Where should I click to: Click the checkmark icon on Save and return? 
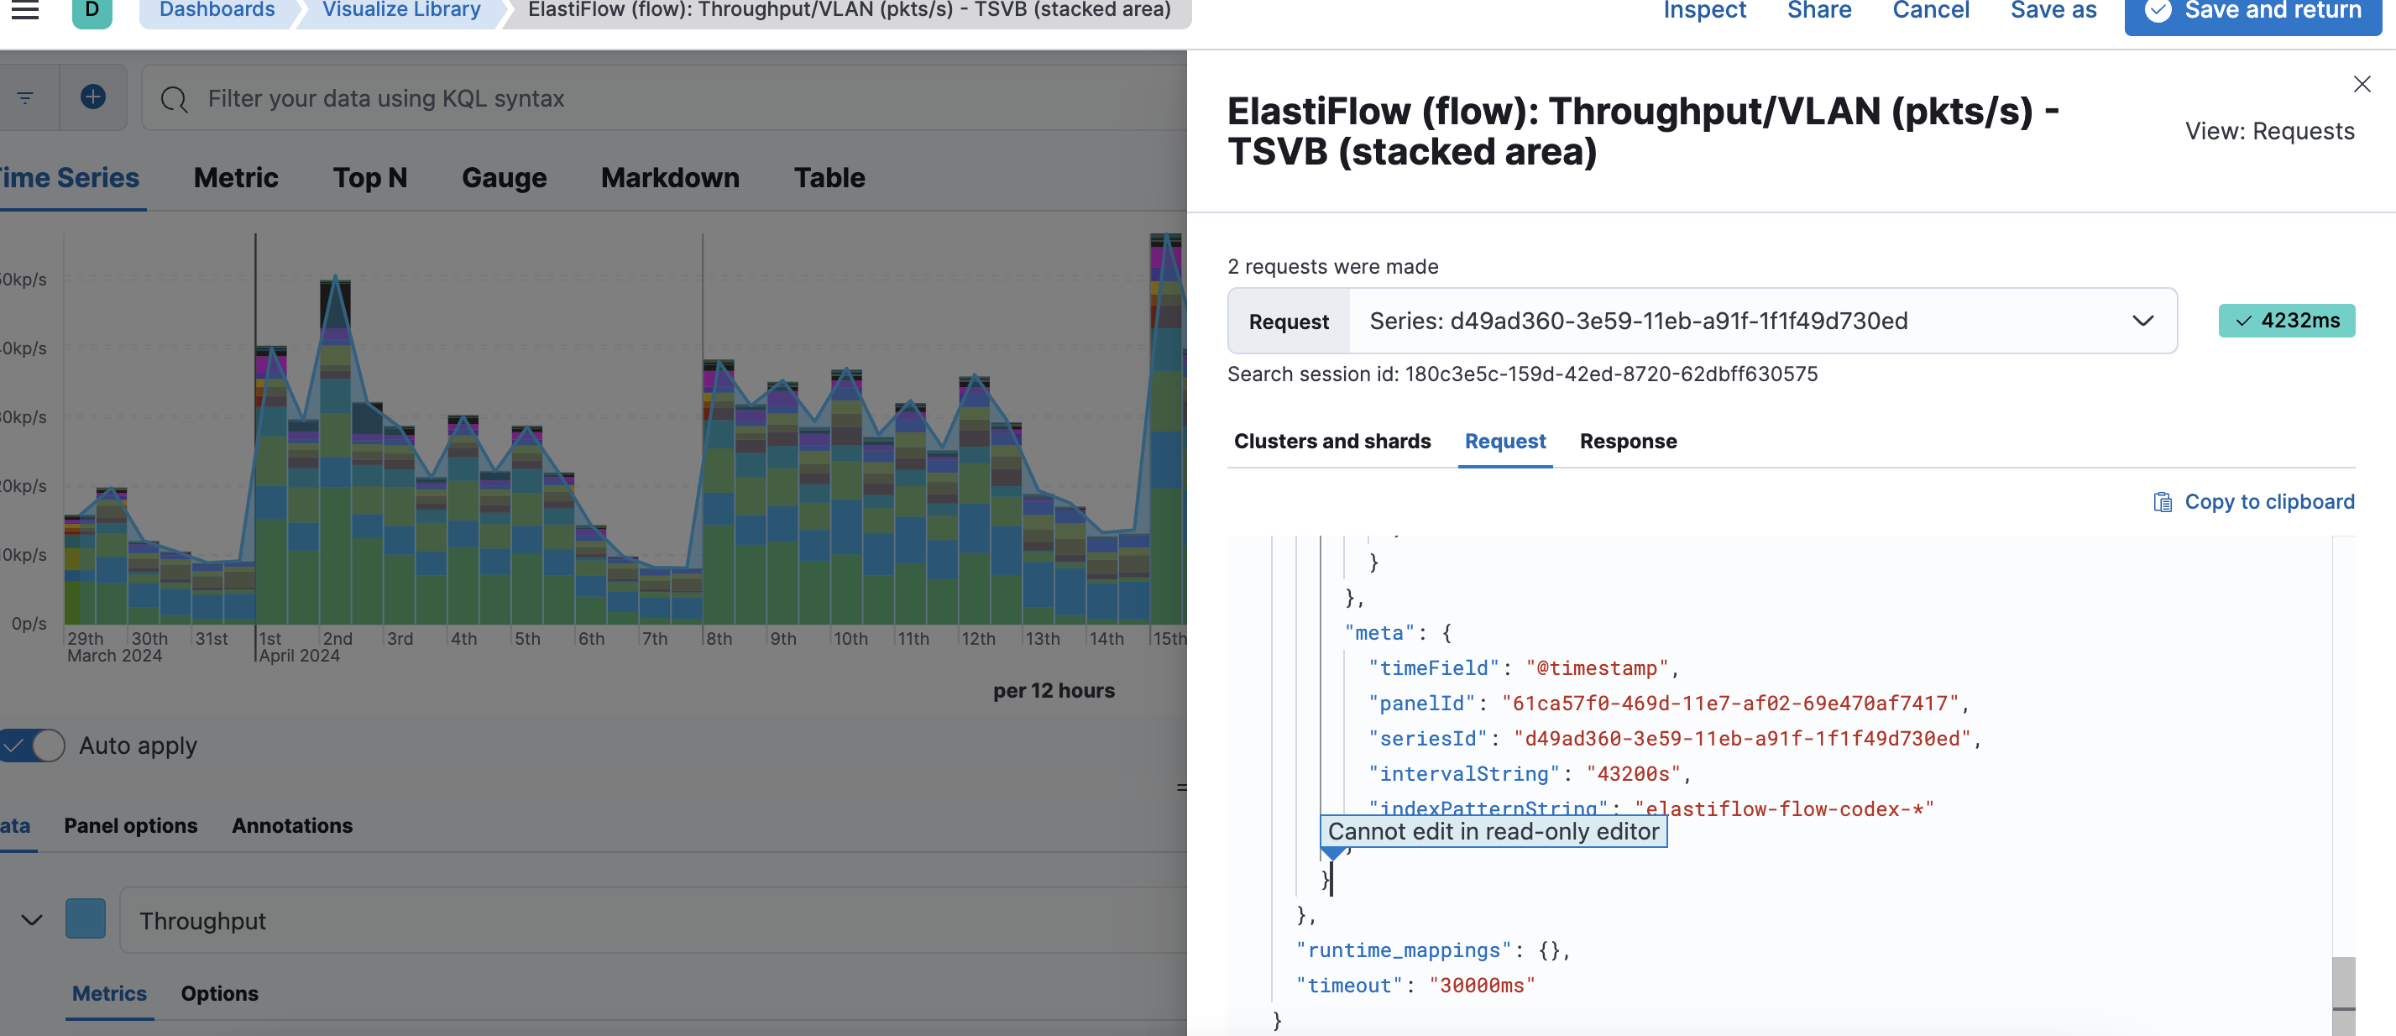click(x=2157, y=11)
